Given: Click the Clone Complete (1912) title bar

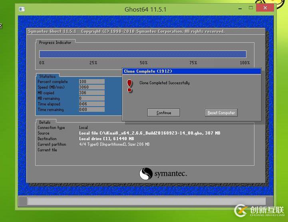Looking at the screenshot, I should [x=192, y=71].
